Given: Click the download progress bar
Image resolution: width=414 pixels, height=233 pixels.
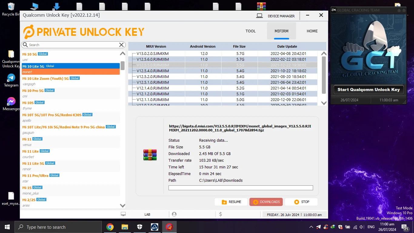Looking at the screenshot, I should (x=241, y=188).
